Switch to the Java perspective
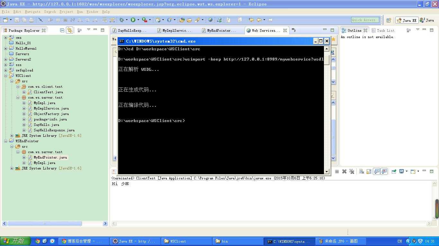Image resolution: width=439 pixels, height=246 pixels. [x=427, y=20]
